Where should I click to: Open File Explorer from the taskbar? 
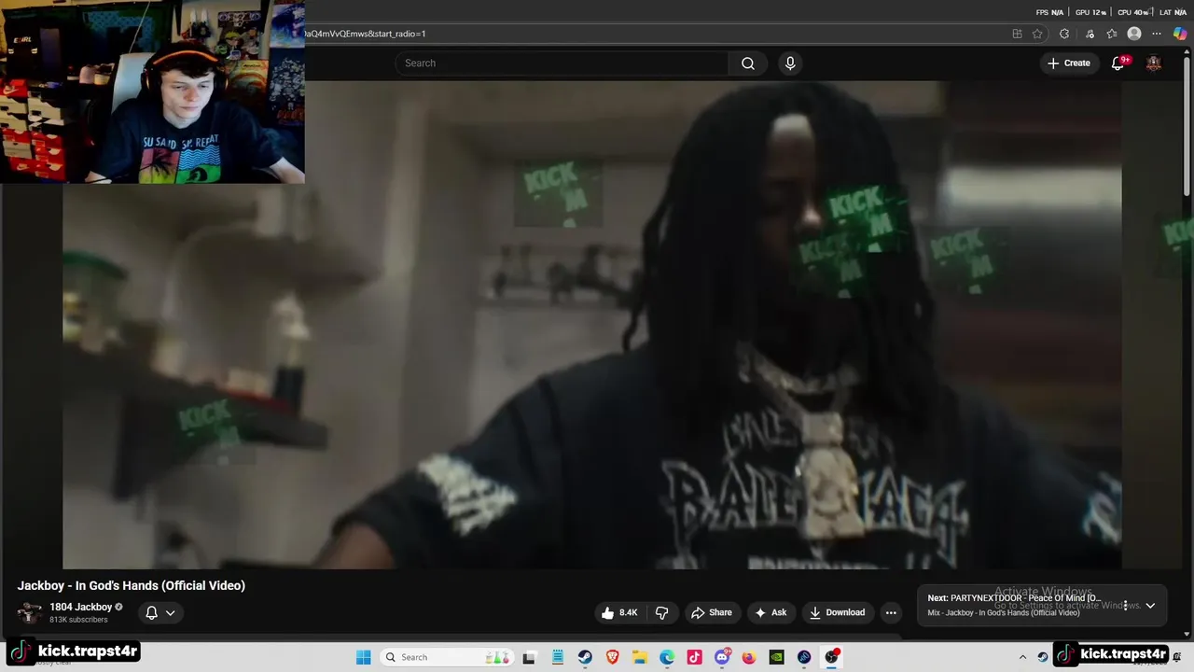(x=640, y=657)
